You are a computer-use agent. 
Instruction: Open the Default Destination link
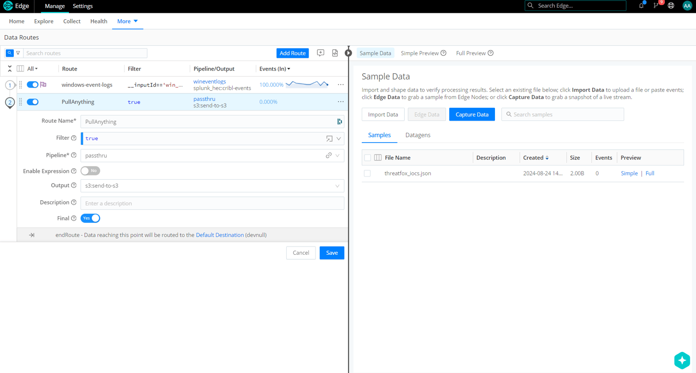click(220, 235)
